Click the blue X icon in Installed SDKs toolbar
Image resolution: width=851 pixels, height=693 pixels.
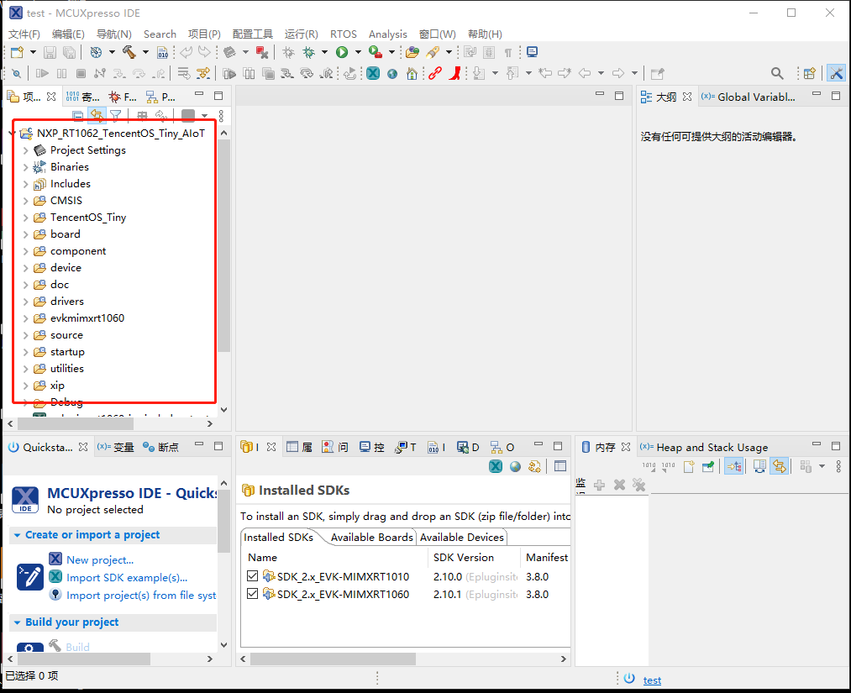click(496, 466)
